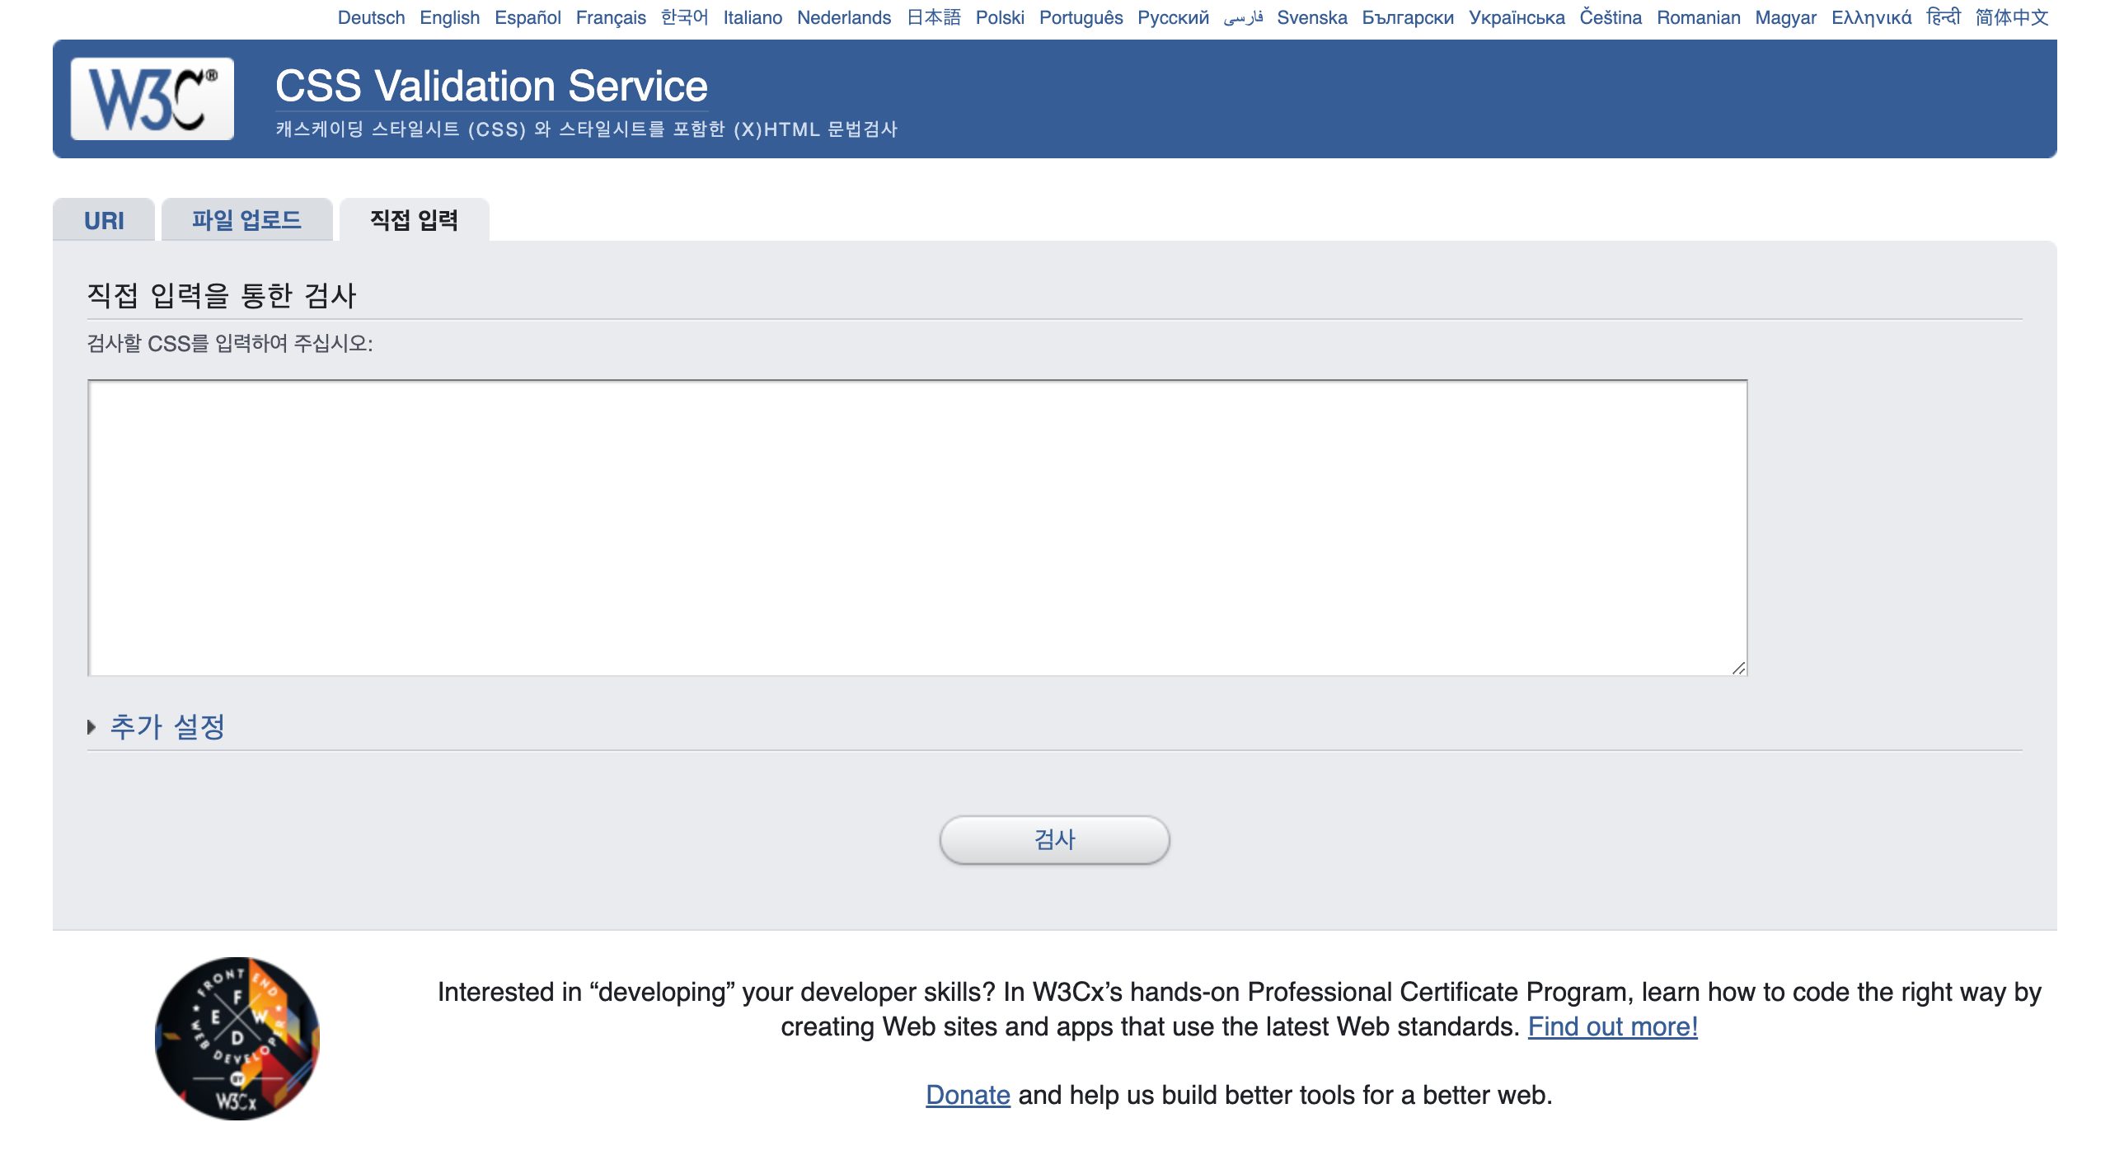
Task: Choose 日本語 language link
Action: coord(933,17)
